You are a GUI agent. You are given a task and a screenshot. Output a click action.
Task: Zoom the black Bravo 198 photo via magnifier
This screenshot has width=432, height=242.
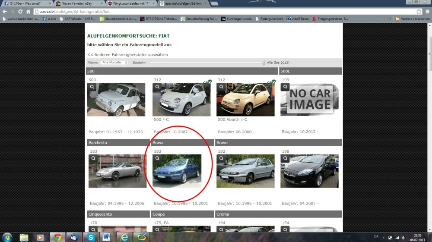285,158
